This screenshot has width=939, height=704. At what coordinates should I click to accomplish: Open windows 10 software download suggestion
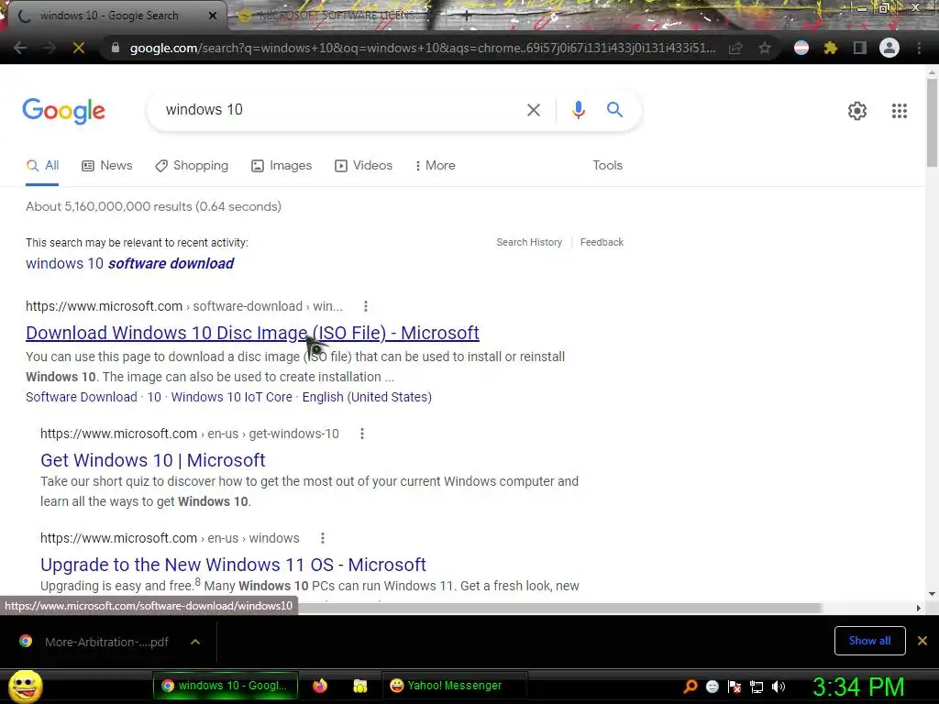pos(129,263)
